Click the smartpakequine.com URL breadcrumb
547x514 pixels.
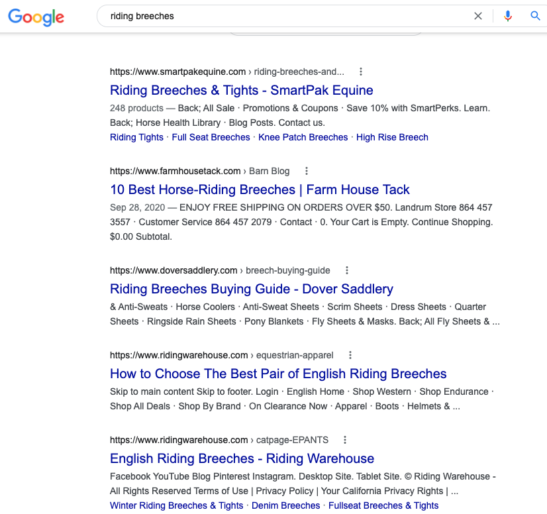point(226,72)
